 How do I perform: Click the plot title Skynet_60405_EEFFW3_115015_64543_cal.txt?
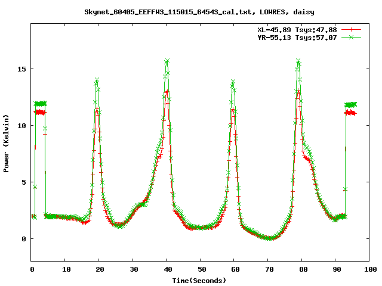tap(168, 12)
